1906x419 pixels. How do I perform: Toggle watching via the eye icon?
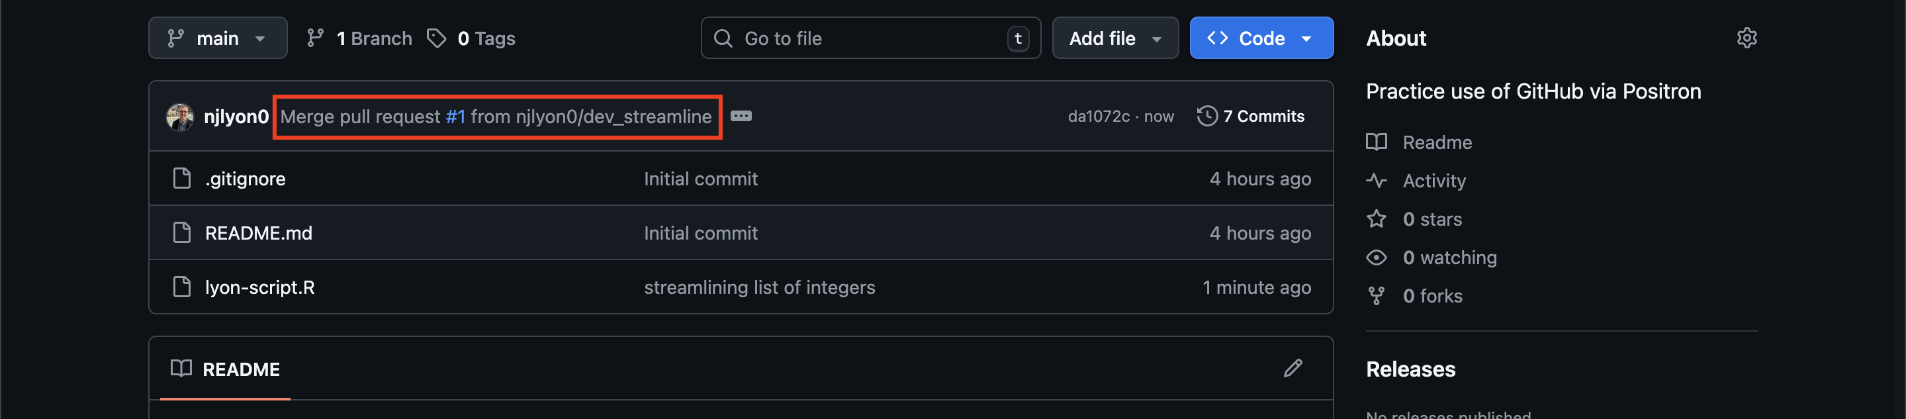(1377, 257)
